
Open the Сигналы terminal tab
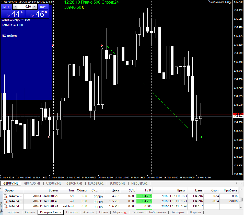point(138,212)
